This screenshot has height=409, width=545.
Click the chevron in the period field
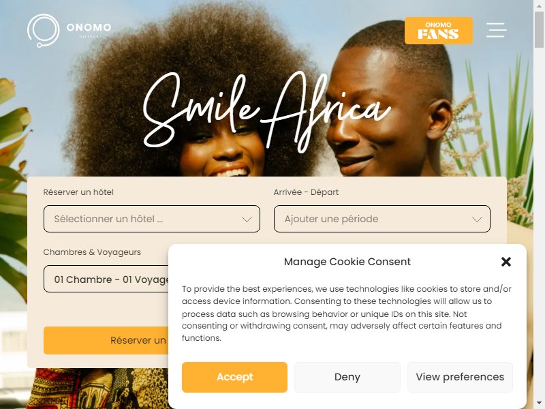click(477, 219)
